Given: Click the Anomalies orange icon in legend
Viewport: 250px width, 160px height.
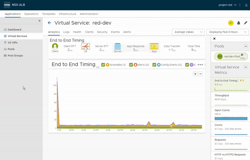Looking at the screenshot, I should pyautogui.click(x=107, y=65).
